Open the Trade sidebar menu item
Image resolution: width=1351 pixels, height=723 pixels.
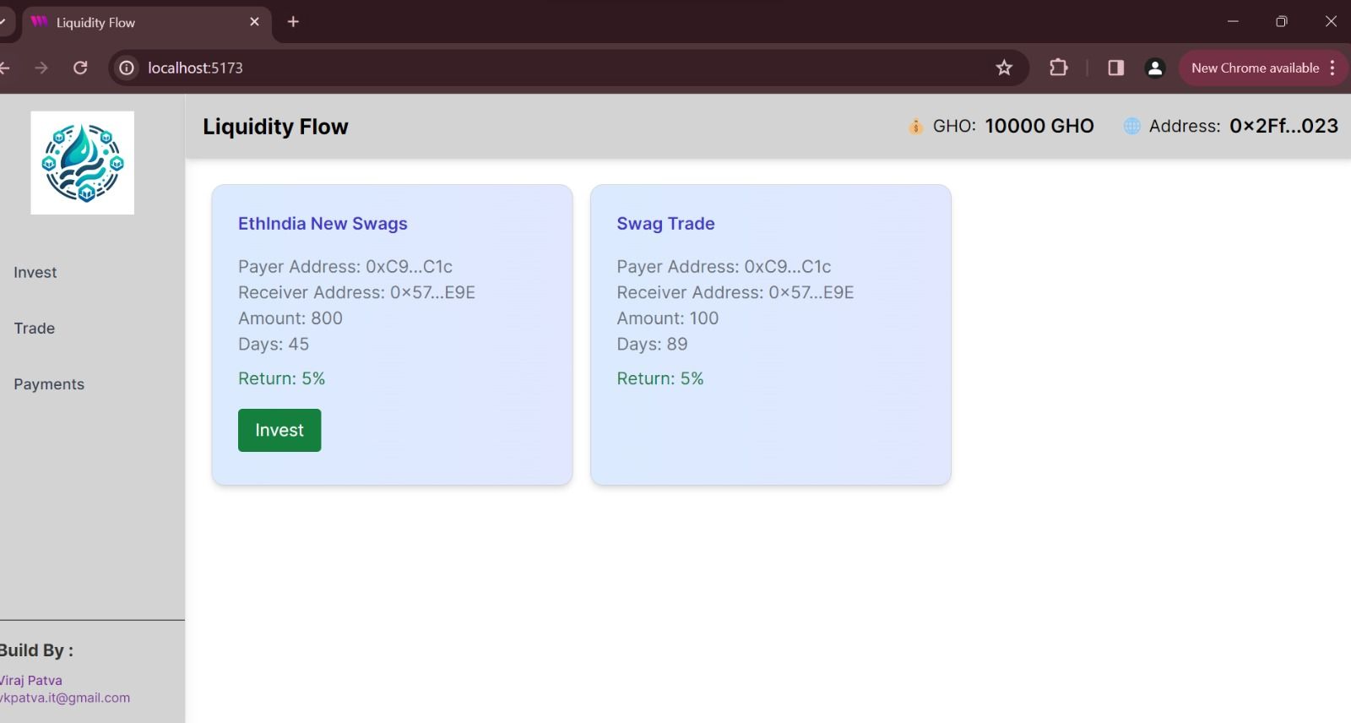pyautogui.click(x=35, y=329)
